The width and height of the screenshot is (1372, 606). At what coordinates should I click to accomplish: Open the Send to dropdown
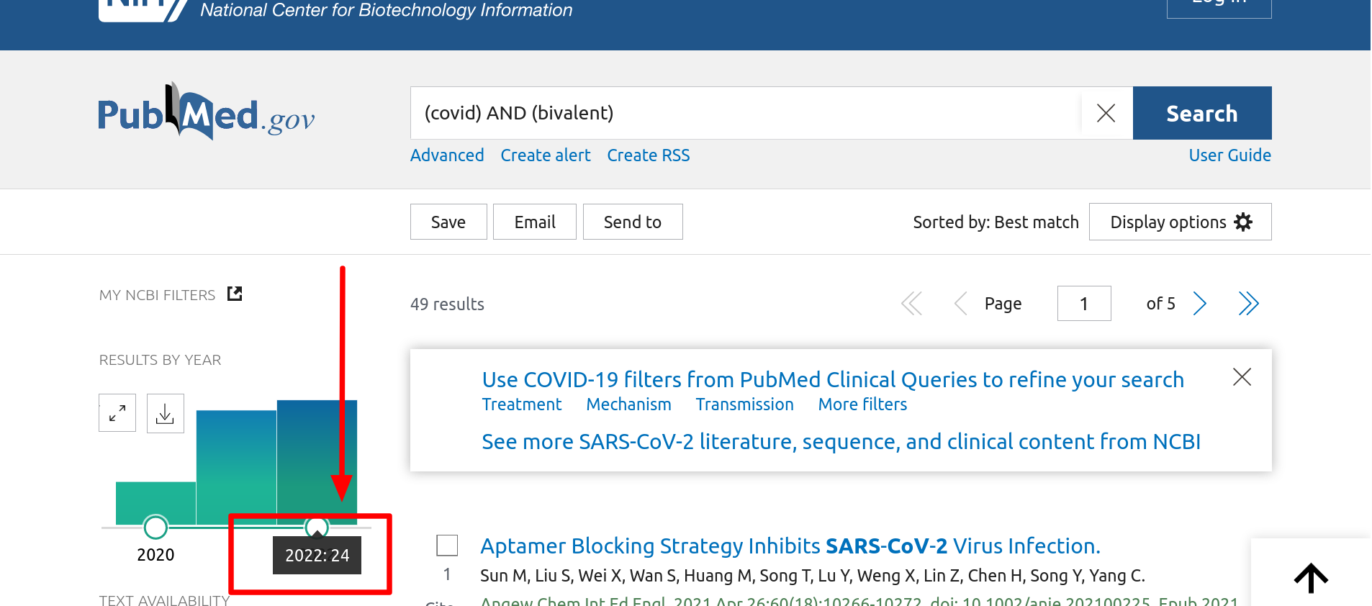coord(633,222)
